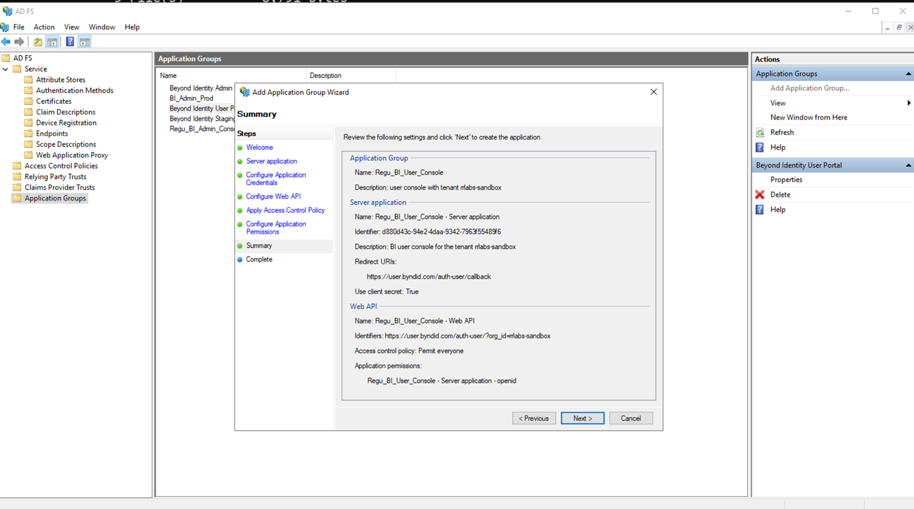914x509 pixels.
Task: Select BI_Admin_Prod in application groups list
Action: (x=191, y=98)
